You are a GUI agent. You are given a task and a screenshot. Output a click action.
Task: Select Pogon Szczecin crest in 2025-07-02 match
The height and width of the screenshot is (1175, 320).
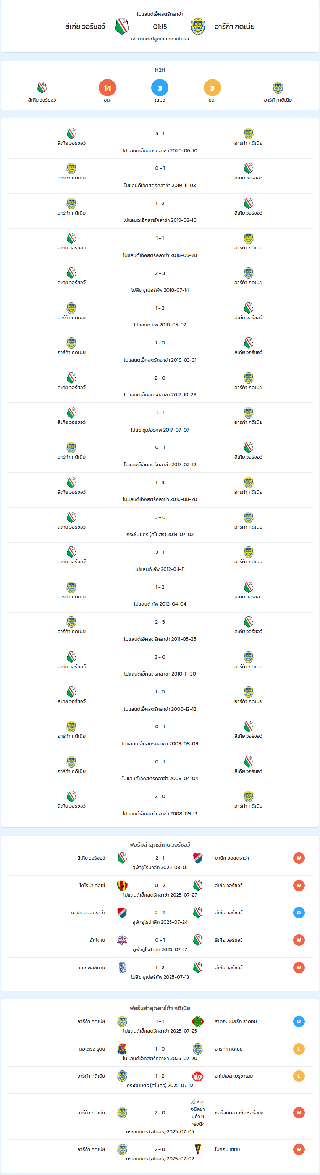(x=198, y=1149)
